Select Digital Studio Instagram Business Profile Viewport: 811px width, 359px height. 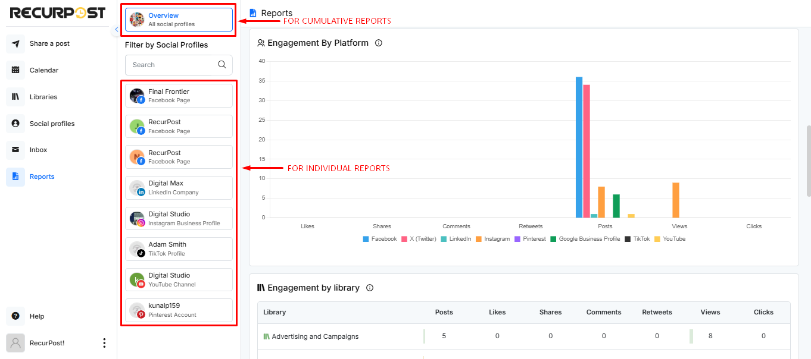(x=179, y=218)
